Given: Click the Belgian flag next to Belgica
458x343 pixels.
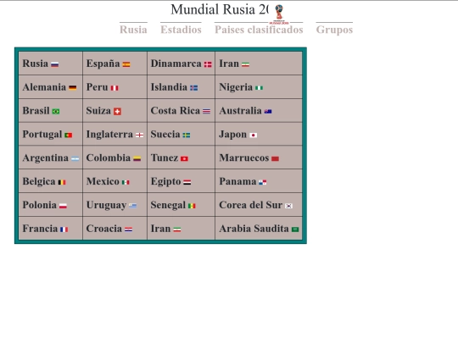Looking at the screenshot, I should (x=62, y=182).
